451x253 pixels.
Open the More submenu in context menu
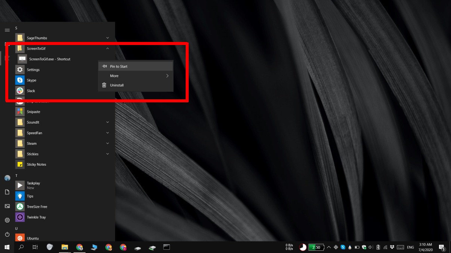[x=136, y=76]
